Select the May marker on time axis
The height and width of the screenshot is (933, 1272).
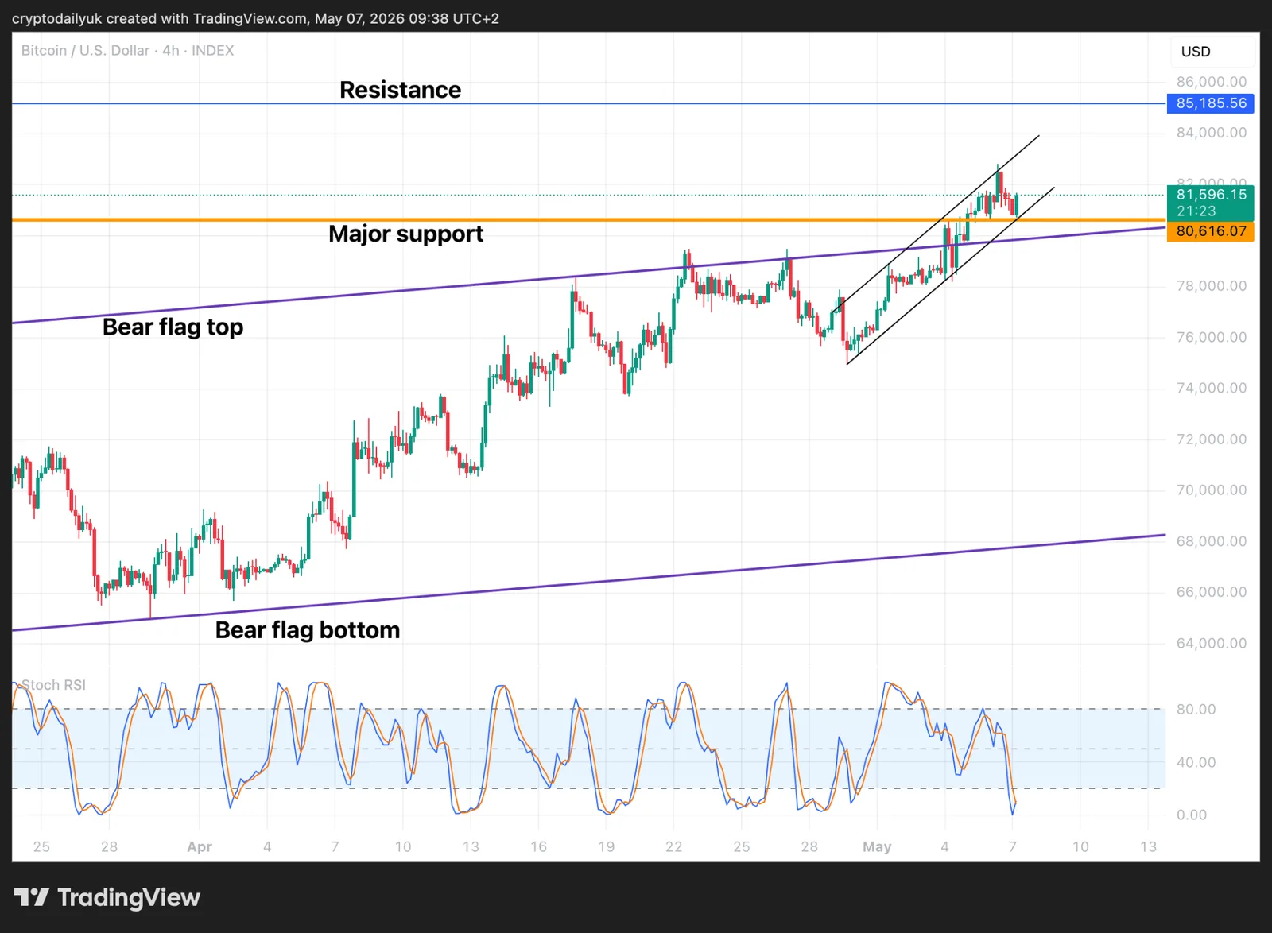(x=877, y=847)
